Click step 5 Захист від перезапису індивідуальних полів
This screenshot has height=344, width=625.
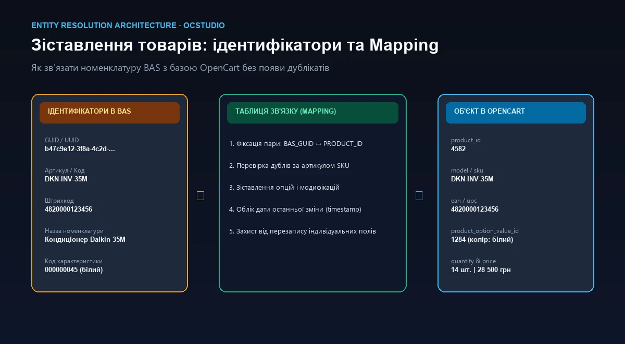click(x=303, y=231)
